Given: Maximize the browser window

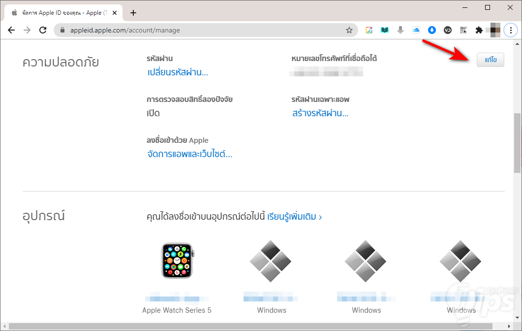Looking at the screenshot, I should [x=488, y=7].
